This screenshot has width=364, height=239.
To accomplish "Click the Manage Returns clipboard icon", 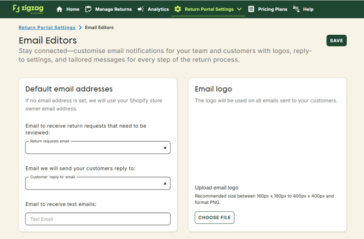I will click(x=89, y=9).
